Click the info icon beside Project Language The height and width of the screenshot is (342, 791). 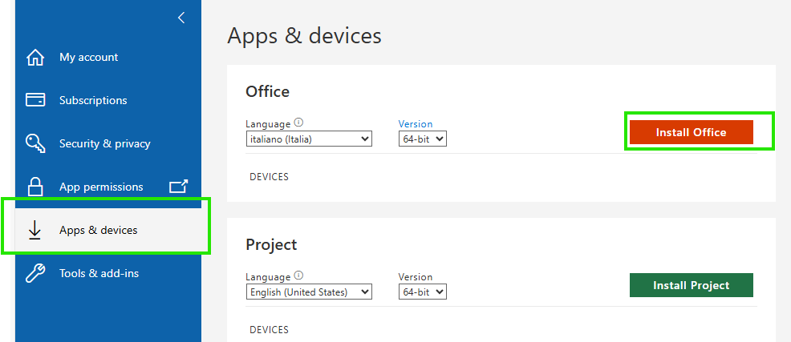(298, 276)
